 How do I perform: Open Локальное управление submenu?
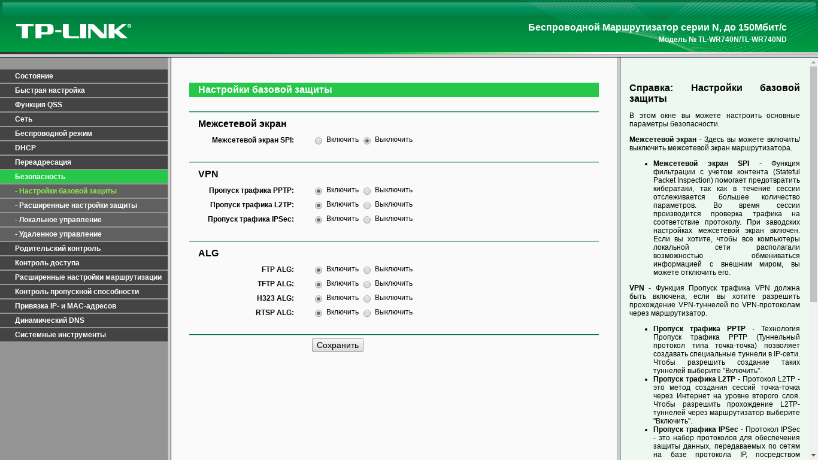[84, 220]
